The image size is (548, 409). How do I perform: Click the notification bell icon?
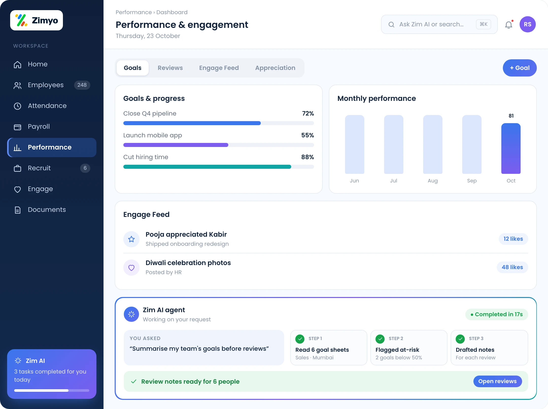509,25
